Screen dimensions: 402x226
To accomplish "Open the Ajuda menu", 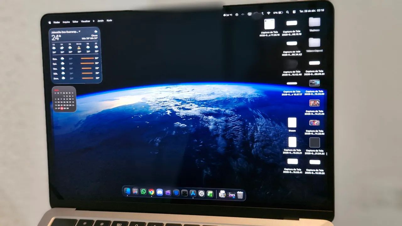I will [x=109, y=20].
